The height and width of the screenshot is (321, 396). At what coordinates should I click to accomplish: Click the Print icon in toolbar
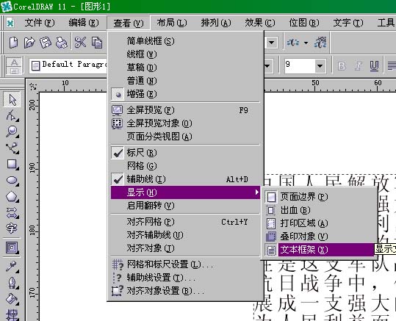pyautogui.click(x=62, y=43)
